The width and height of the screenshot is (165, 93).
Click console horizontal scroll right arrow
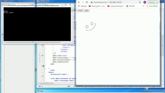[70, 42]
